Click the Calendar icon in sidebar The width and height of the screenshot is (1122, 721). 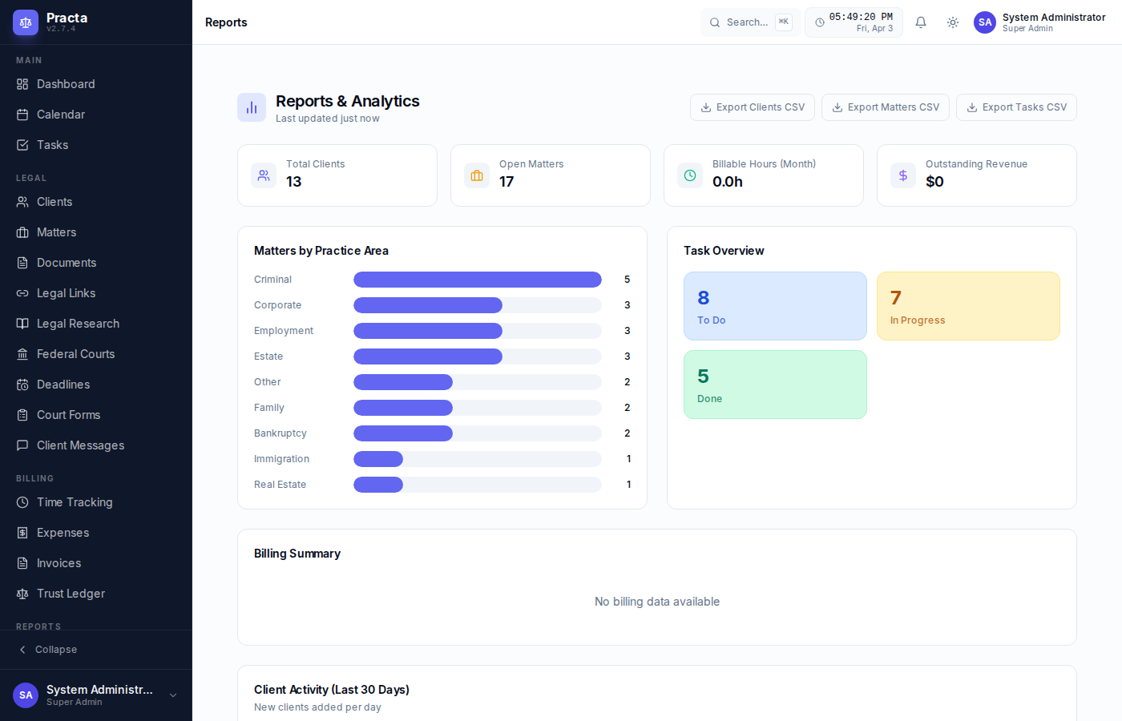22,115
